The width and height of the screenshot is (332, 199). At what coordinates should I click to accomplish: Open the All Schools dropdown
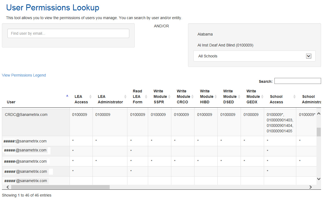tap(309, 56)
